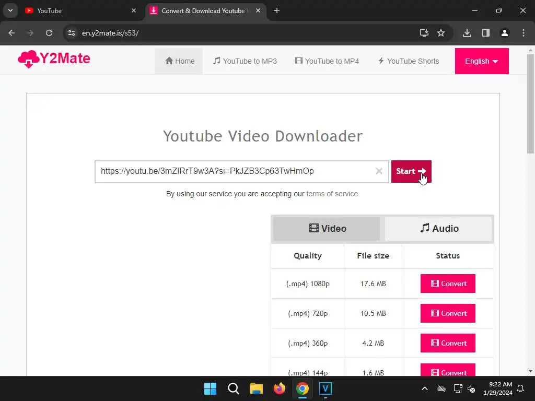Convert the 144p mp4 video
535x401 pixels.
(x=448, y=370)
